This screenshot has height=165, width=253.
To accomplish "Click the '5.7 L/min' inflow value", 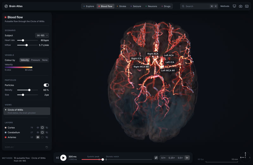I will [44, 45].
